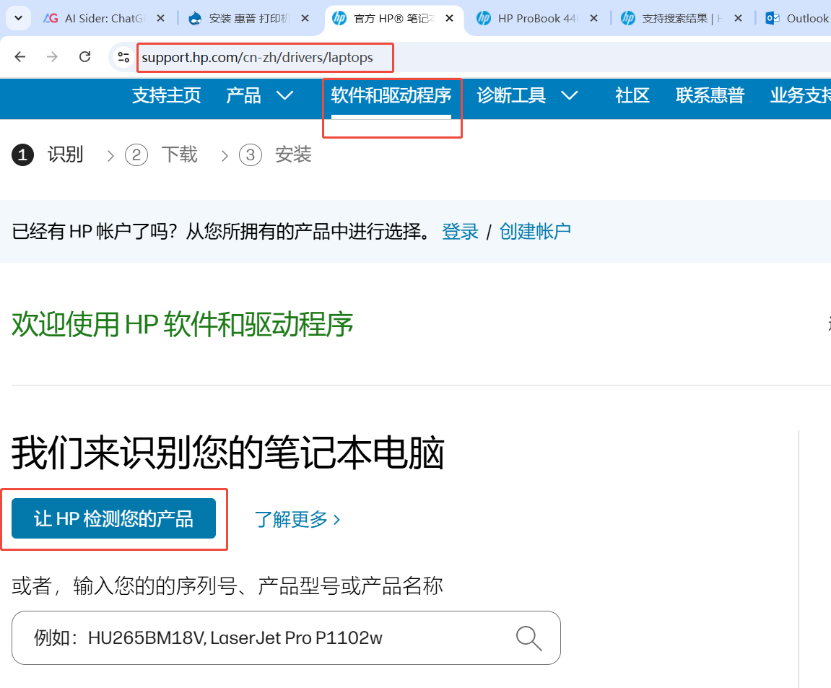
Task: Click the AI Sider tab favicon
Action: coord(51,19)
